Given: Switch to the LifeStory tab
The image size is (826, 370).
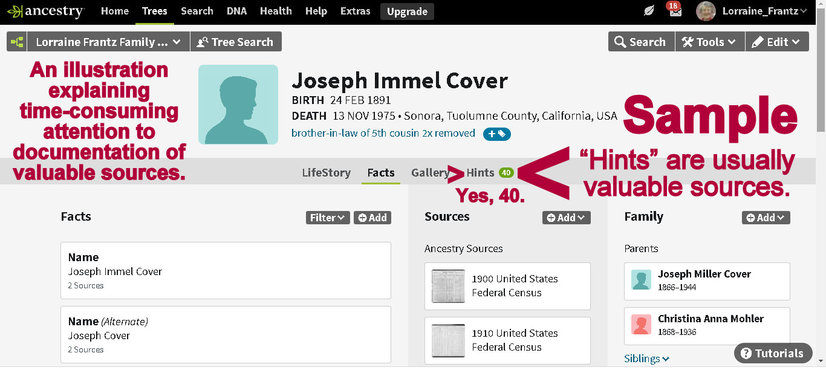Looking at the screenshot, I should tap(326, 173).
